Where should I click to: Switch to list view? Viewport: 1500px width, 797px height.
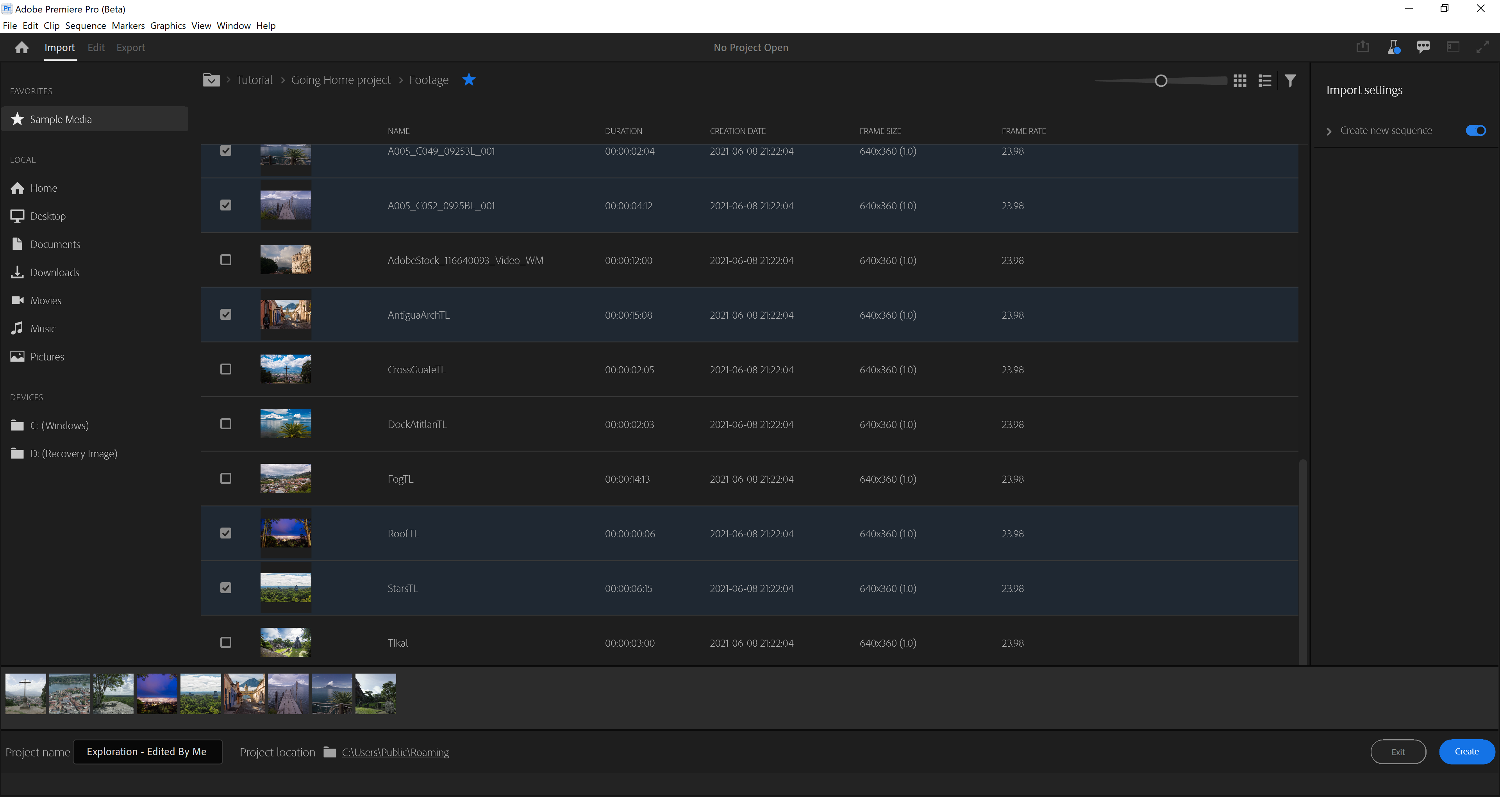click(1264, 81)
